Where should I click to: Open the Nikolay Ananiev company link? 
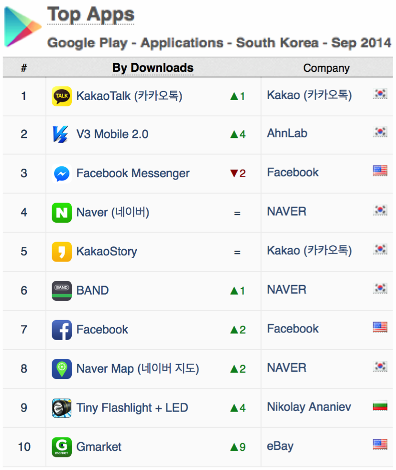[x=309, y=407]
